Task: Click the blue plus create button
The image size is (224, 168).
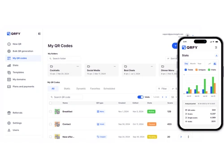Action: pos(175,46)
